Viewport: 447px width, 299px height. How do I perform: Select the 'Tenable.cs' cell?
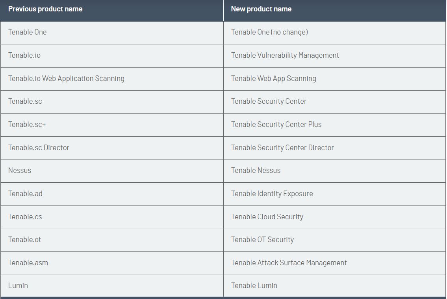(112, 217)
